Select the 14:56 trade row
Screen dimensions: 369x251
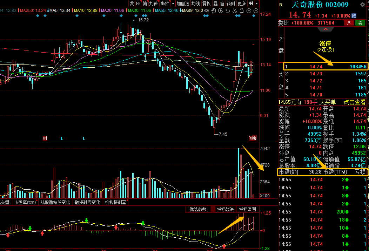pos(322,244)
